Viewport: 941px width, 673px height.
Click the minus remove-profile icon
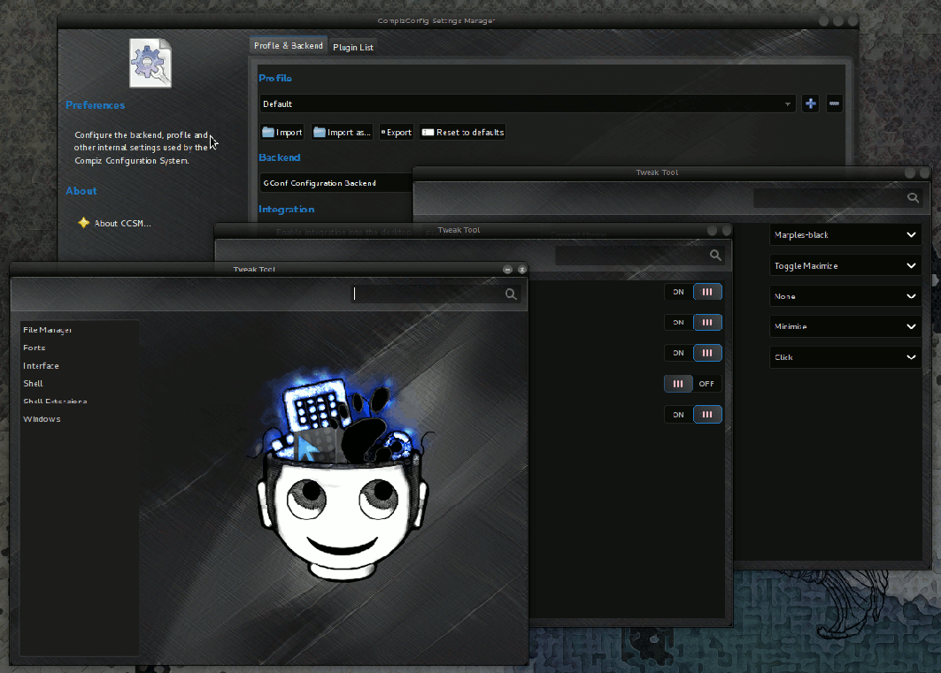(834, 103)
